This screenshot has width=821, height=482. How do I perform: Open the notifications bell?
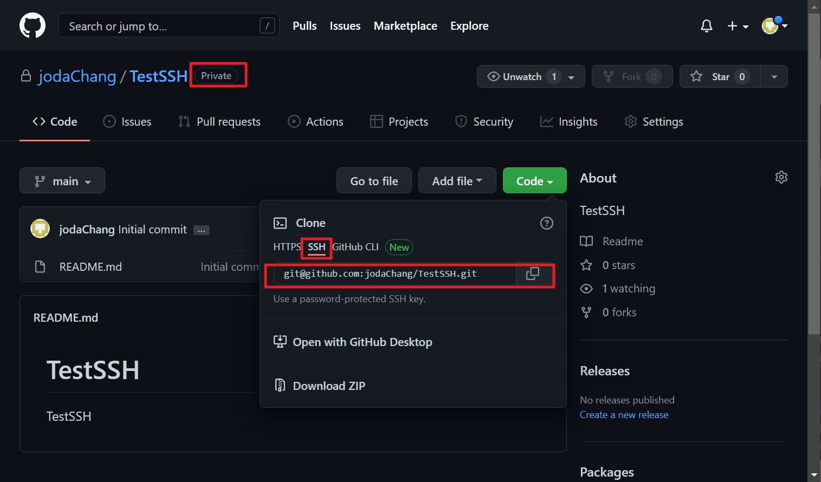point(706,26)
